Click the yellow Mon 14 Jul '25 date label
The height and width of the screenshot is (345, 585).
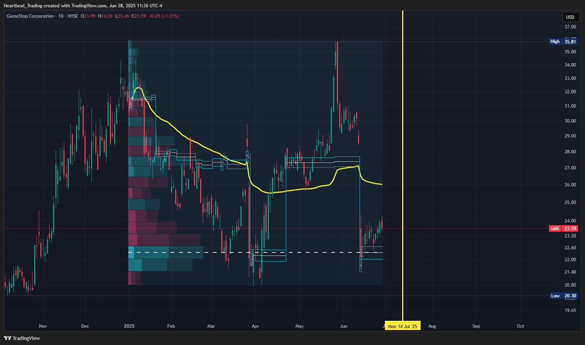403,326
